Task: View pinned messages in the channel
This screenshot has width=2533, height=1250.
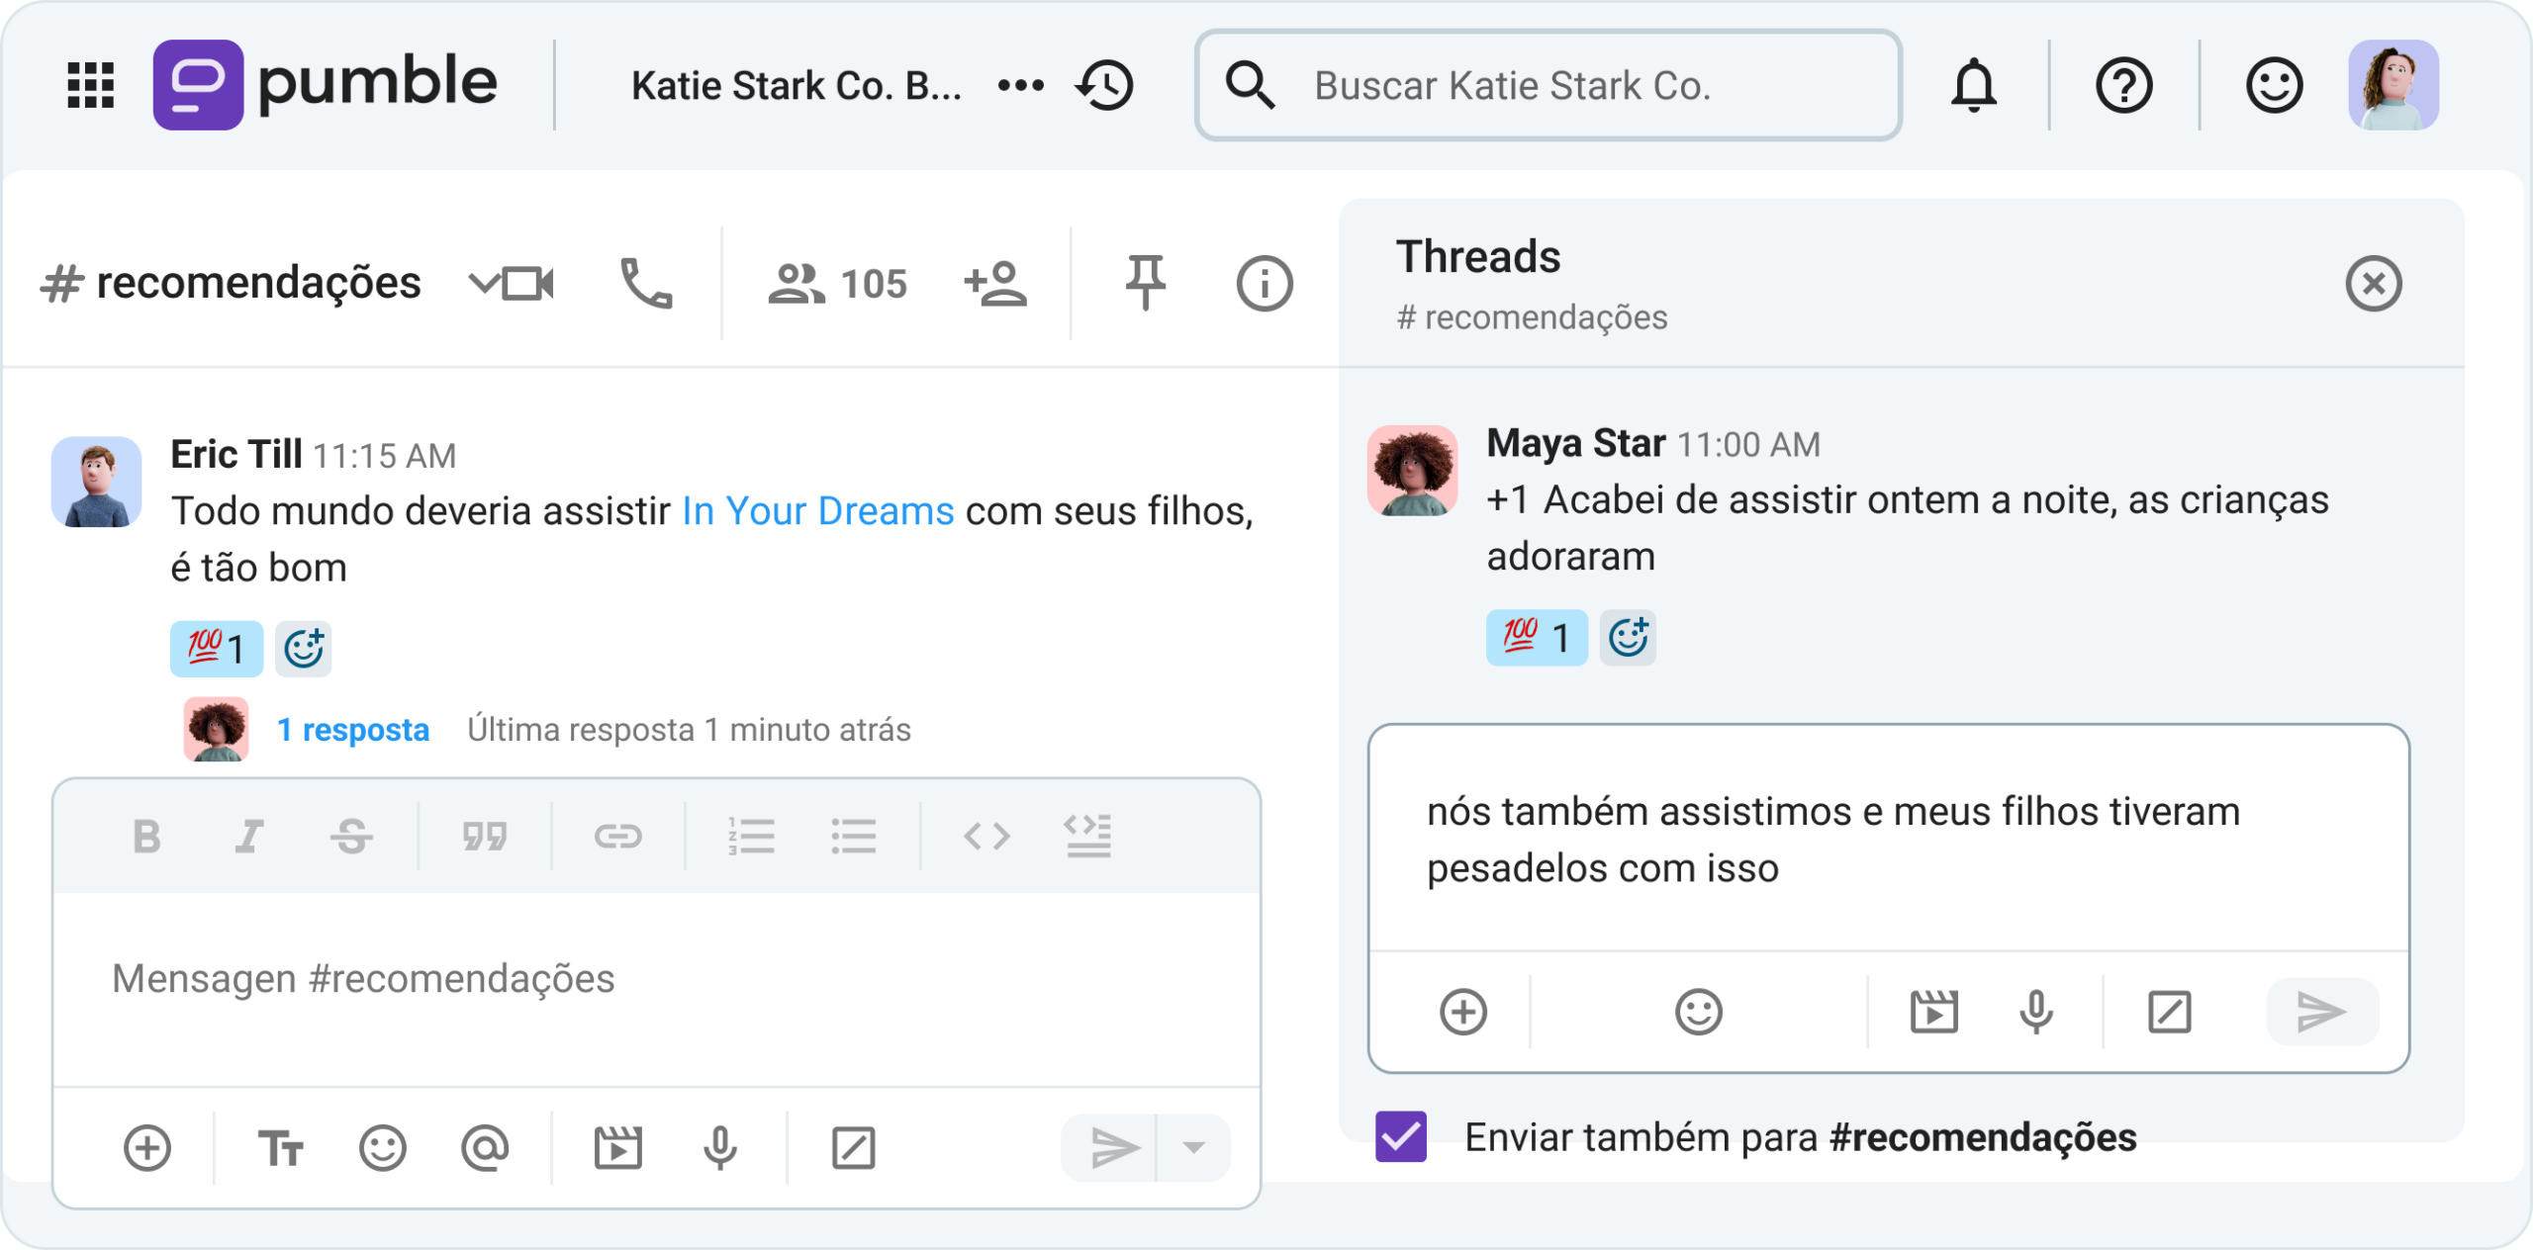Action: (1145, 284)
